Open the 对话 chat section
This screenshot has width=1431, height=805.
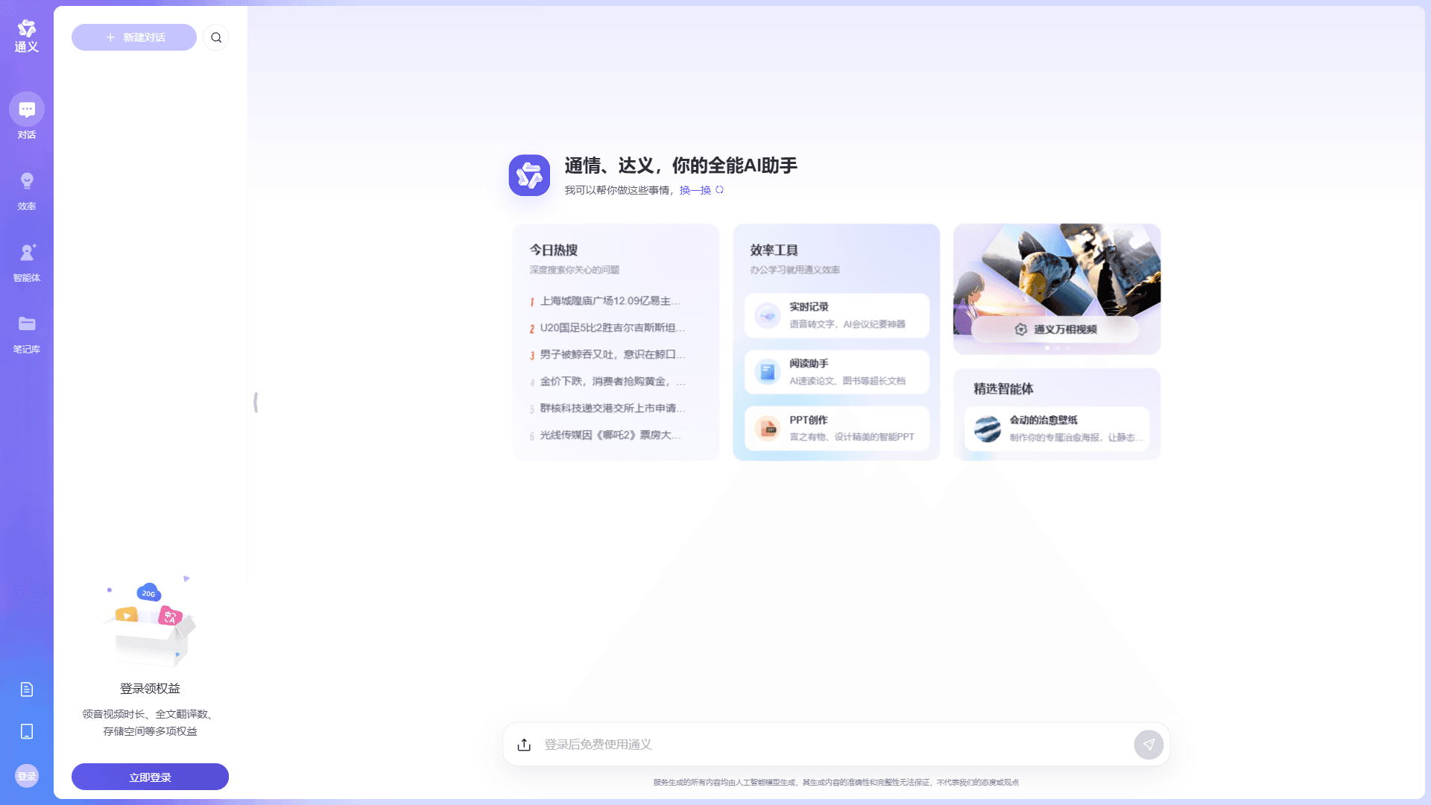(27, 116)
